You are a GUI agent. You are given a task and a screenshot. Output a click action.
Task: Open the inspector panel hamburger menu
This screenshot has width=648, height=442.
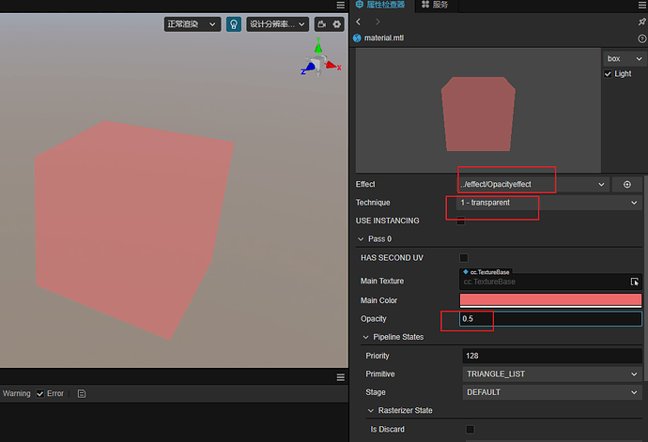[641, 5]
